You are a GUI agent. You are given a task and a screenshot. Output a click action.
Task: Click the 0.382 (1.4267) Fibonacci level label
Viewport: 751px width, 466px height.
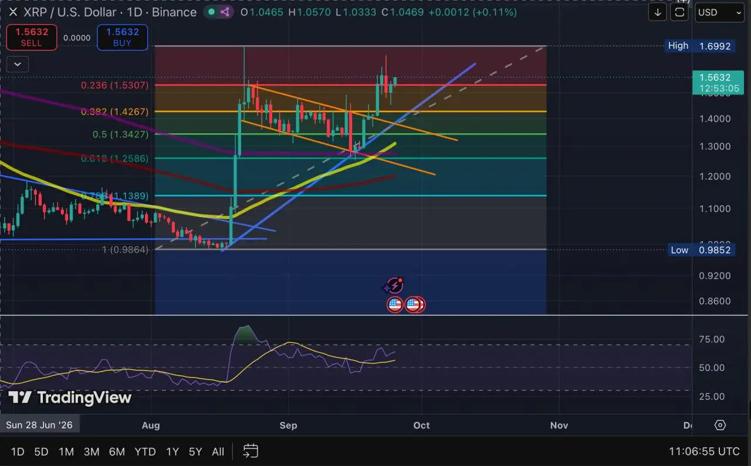click(114, 112)
